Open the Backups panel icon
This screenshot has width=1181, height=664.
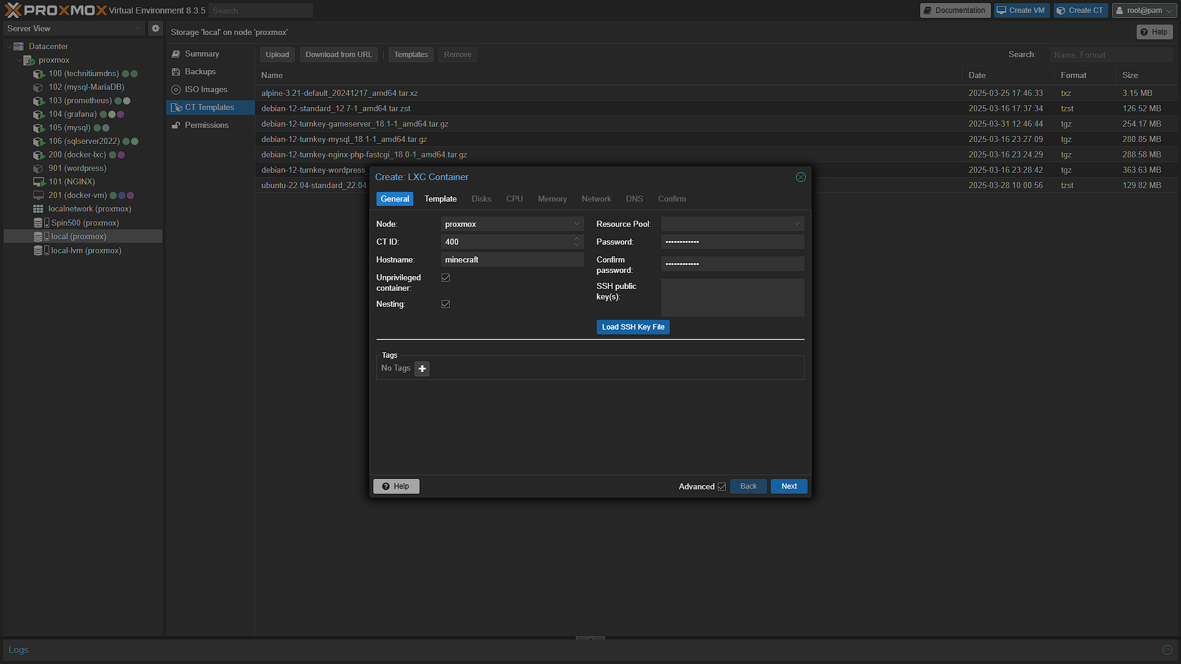click(x=176, y=72)
